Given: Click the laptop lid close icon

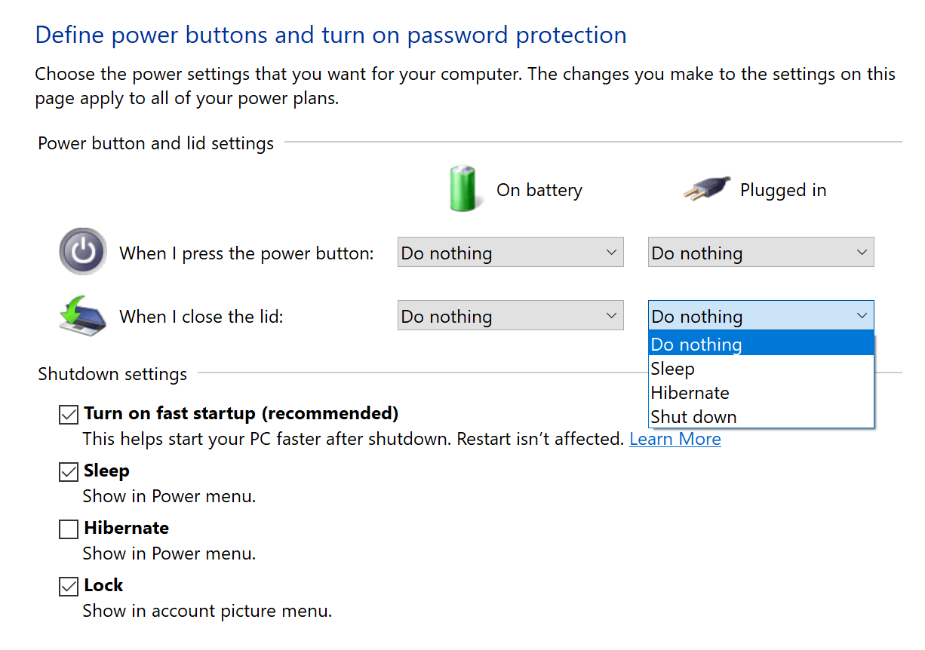Looking at the screenshot, I should pos(82,316).
